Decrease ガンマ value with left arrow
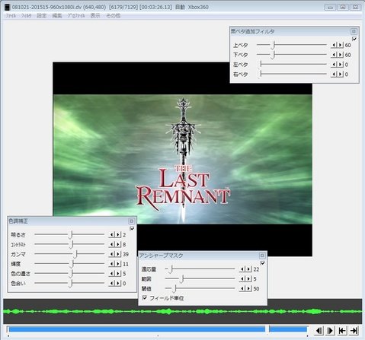This screenshot has height=340, width=365. tap(112, 254)
